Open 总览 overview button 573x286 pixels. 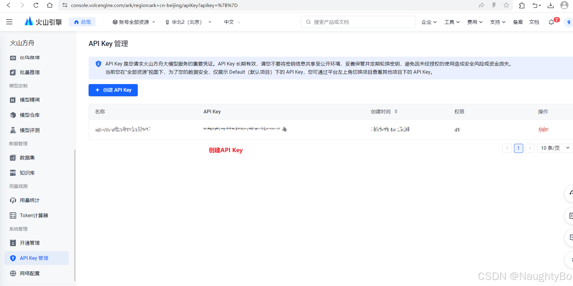pyautogui.click(x=82, y=22)
